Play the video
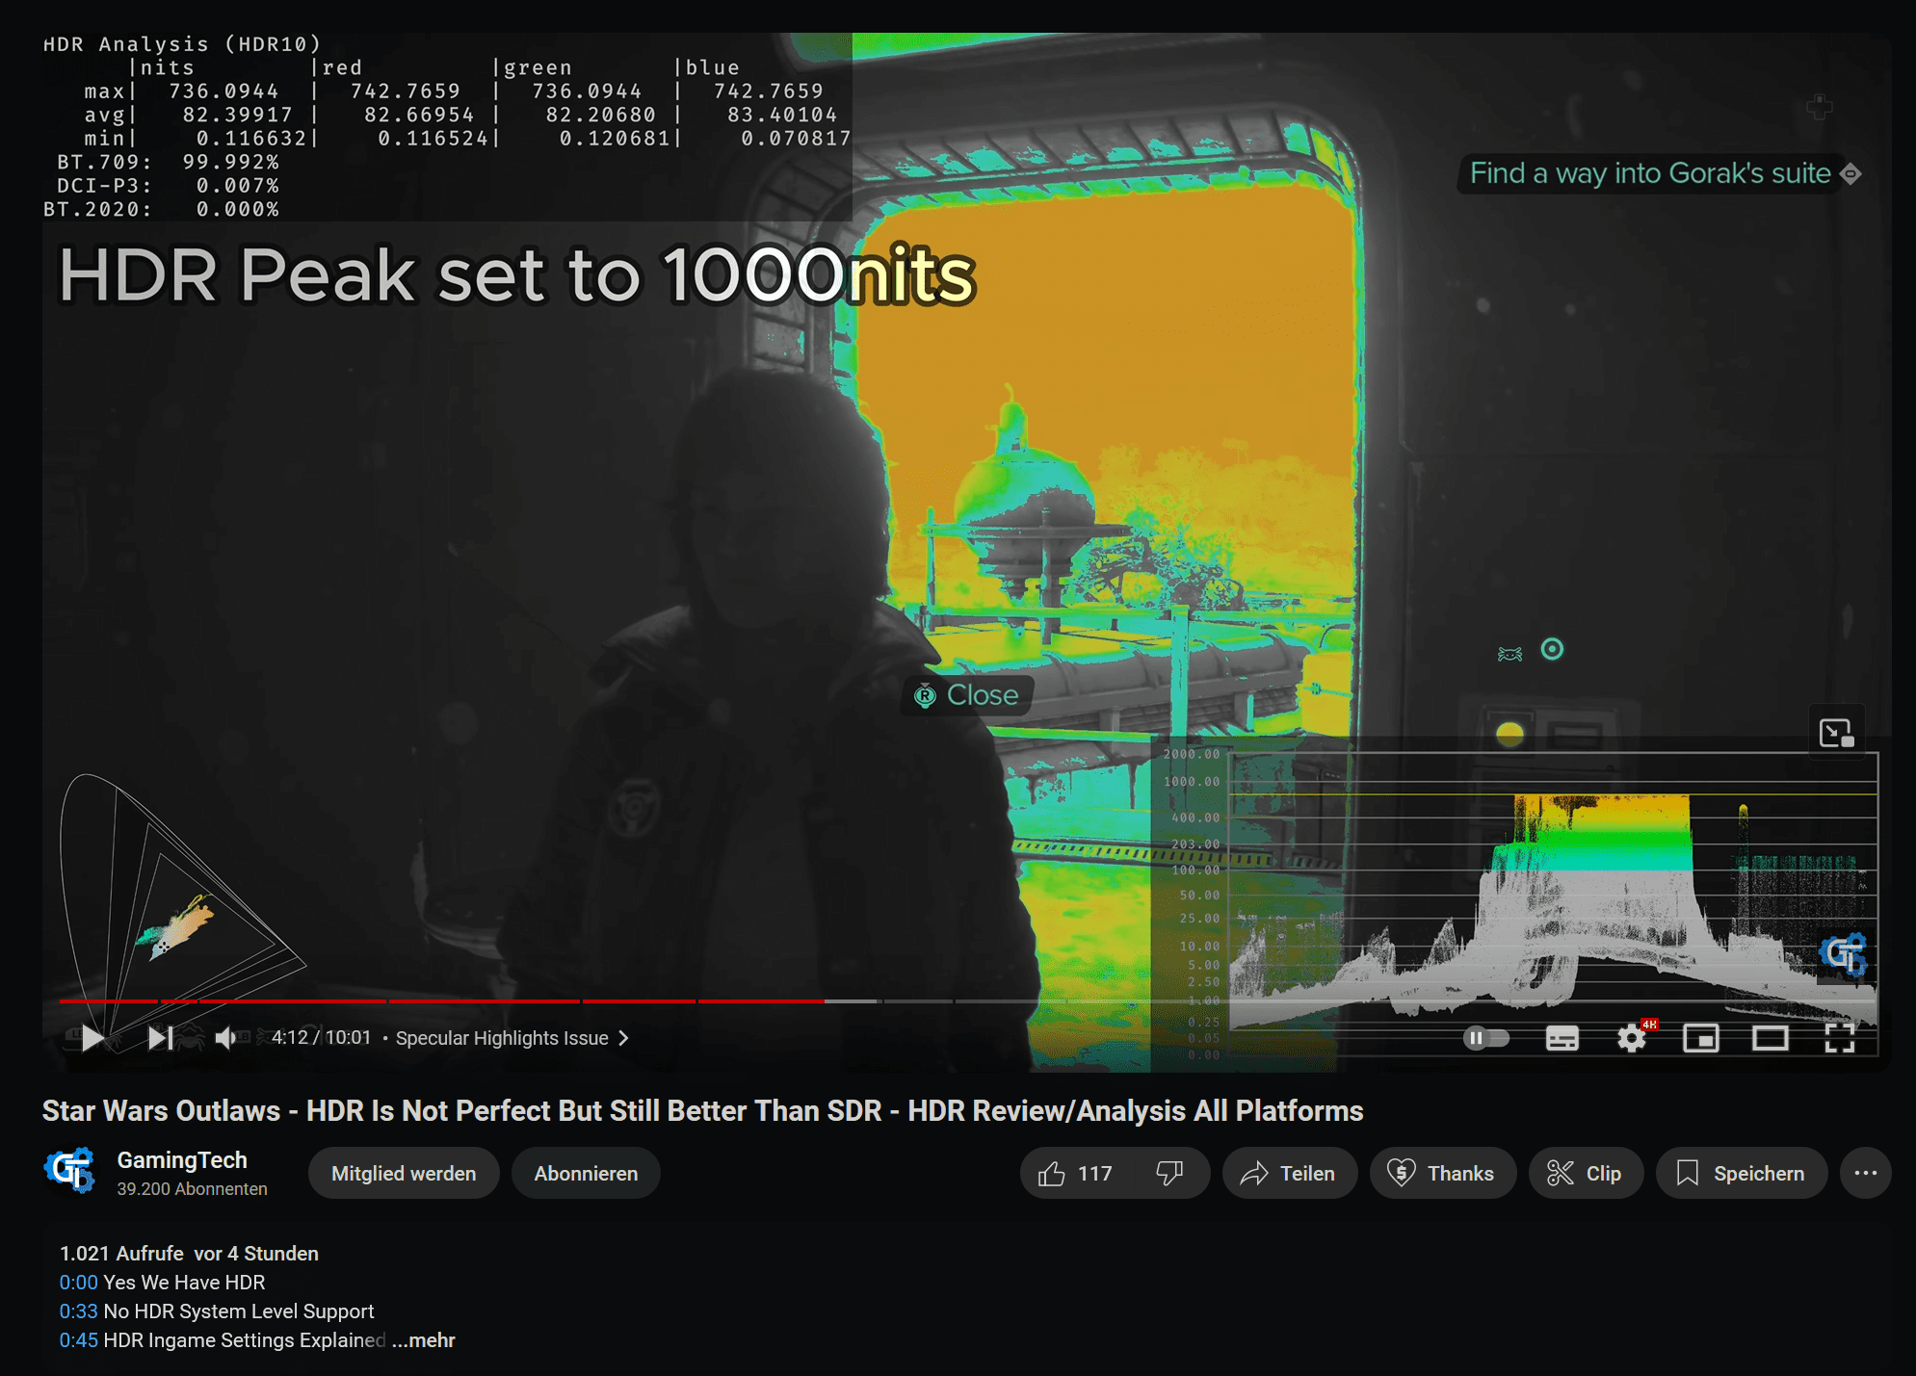Image resolution: width=1916 pixels, height=1376 pixels. [92, 1038]
